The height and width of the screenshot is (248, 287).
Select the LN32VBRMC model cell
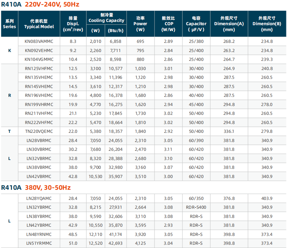[39, 158]
